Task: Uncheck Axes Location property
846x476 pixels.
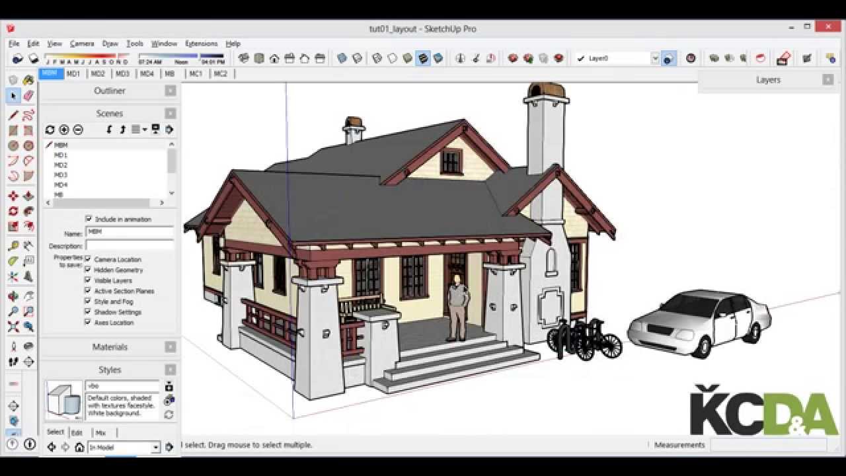Action: tap(88, 323)
